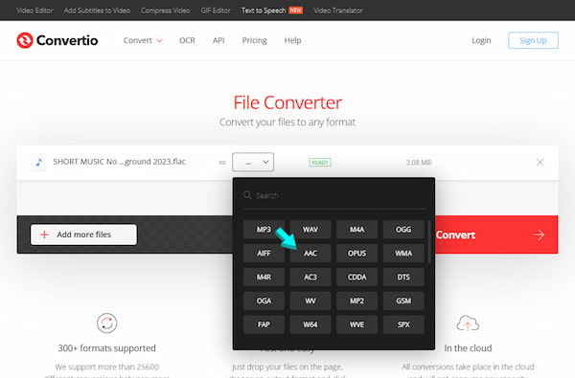Click the arrow on the Convert button

tap(539, 234)
